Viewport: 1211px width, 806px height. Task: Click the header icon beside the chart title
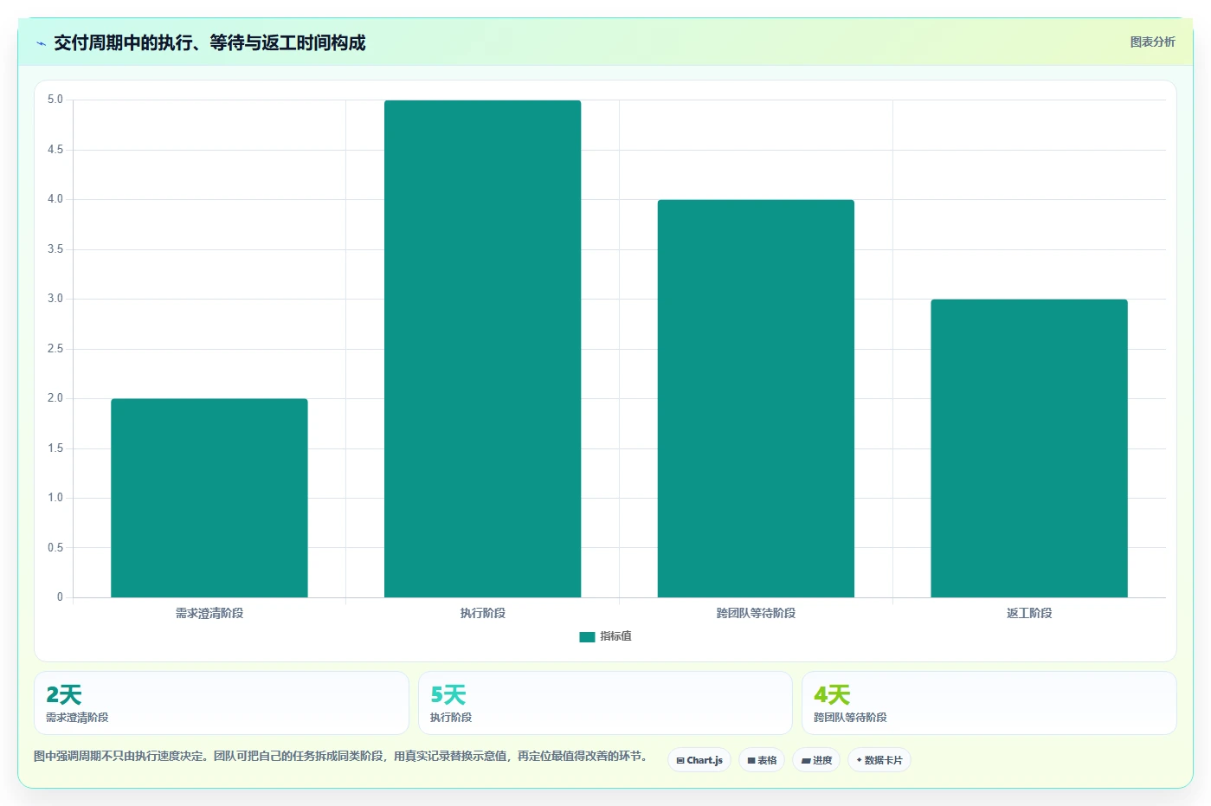(x=41, y=43)
